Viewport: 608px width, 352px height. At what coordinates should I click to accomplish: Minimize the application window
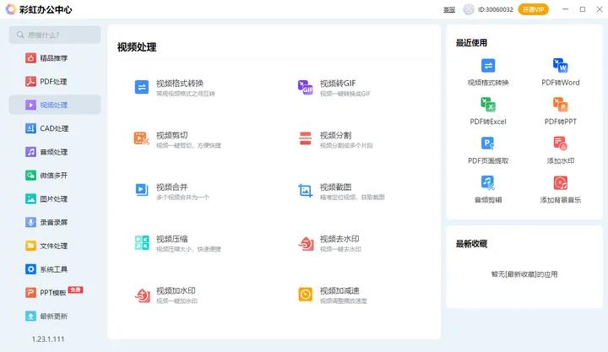tap(565, 9)
